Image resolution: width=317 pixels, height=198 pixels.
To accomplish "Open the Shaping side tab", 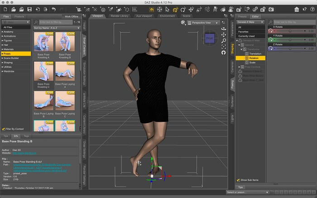I will pyautogui.click(x=232, y=49).
